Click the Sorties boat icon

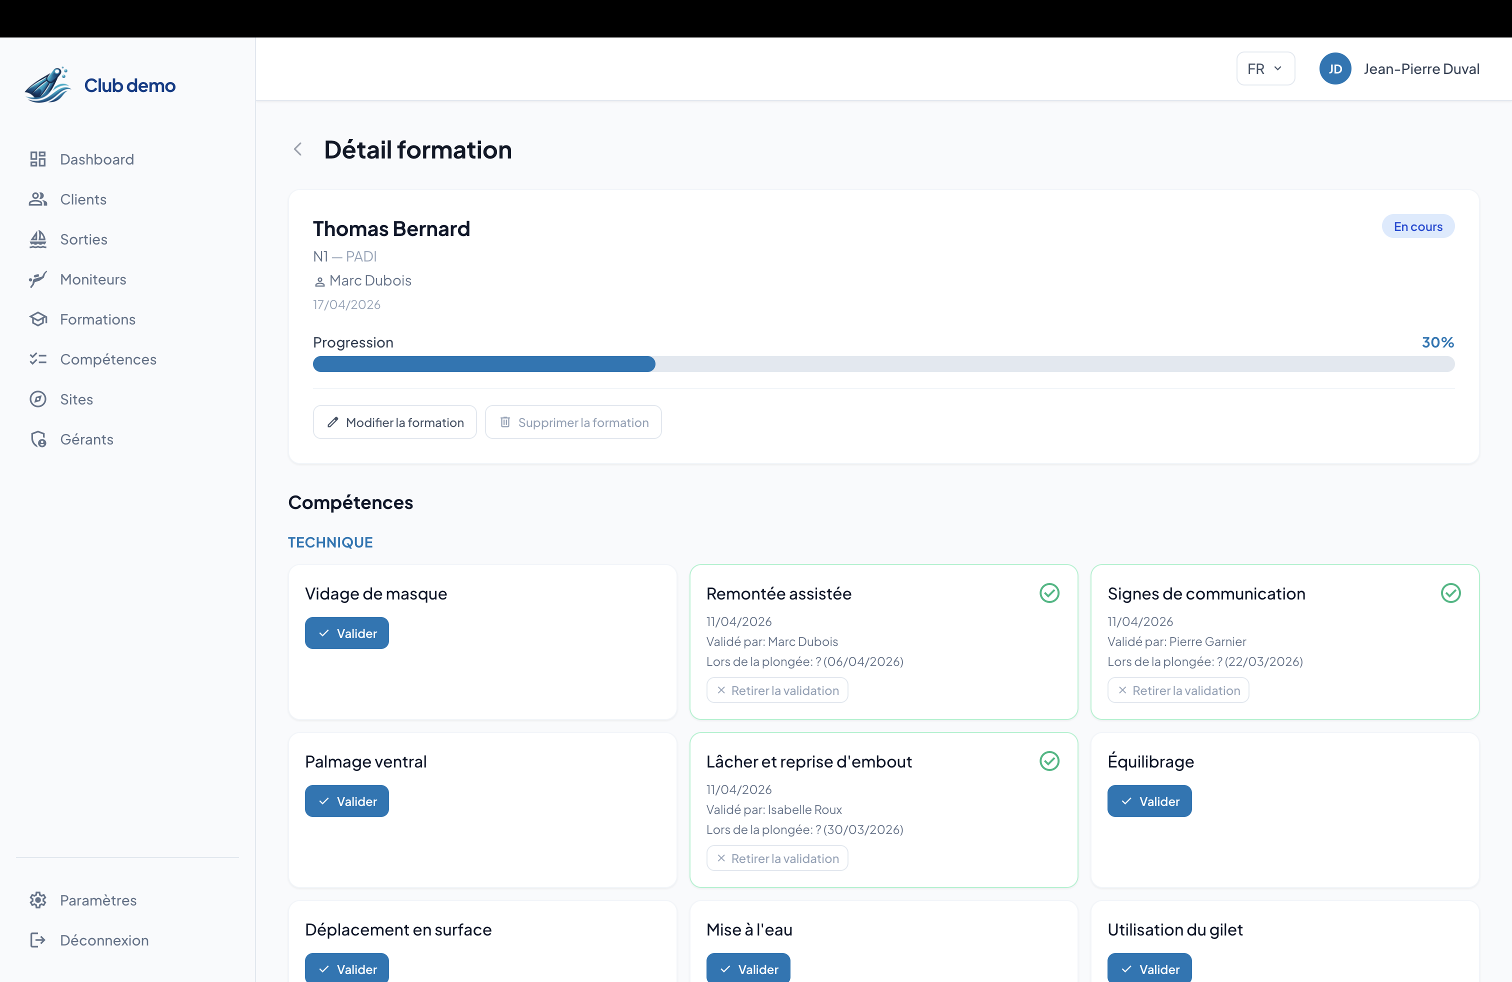click(38, 239)
